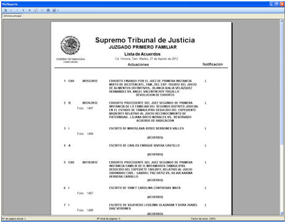Expand the zoom level dropdown arrow
The height and width of the screenshot is (223, 286).
58,11
